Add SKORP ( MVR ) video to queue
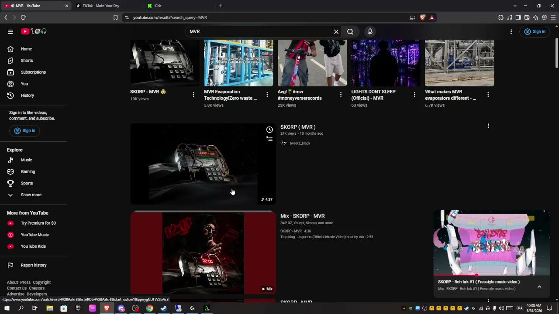This screenshot has height=314, width=559. [269, 139]
